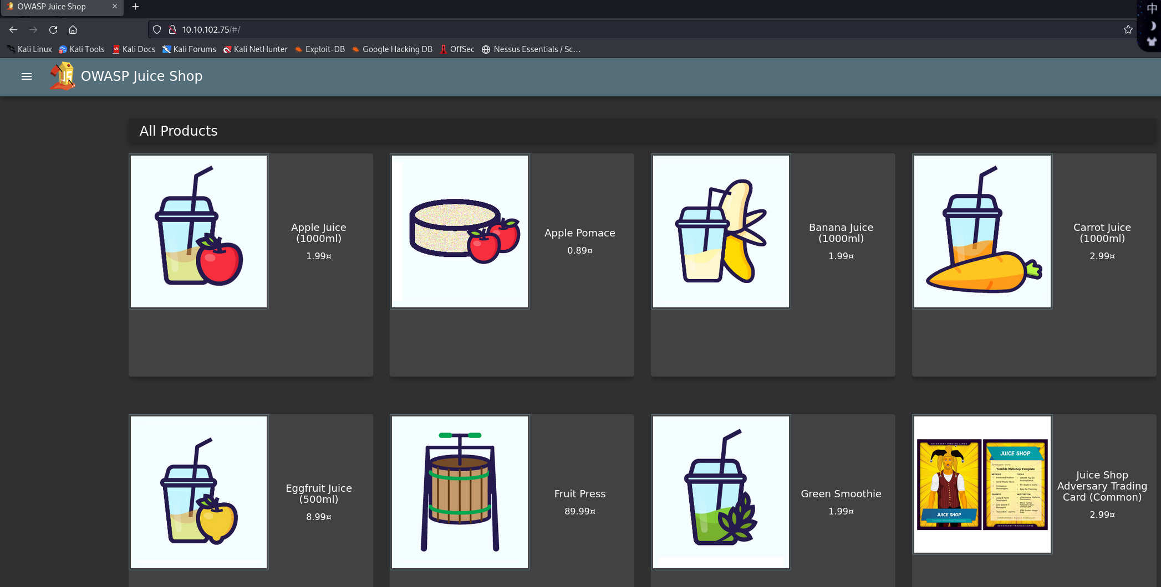The image size is (1161, 587).
Task: View the Fruit Press product image
Action: point(460,492)
